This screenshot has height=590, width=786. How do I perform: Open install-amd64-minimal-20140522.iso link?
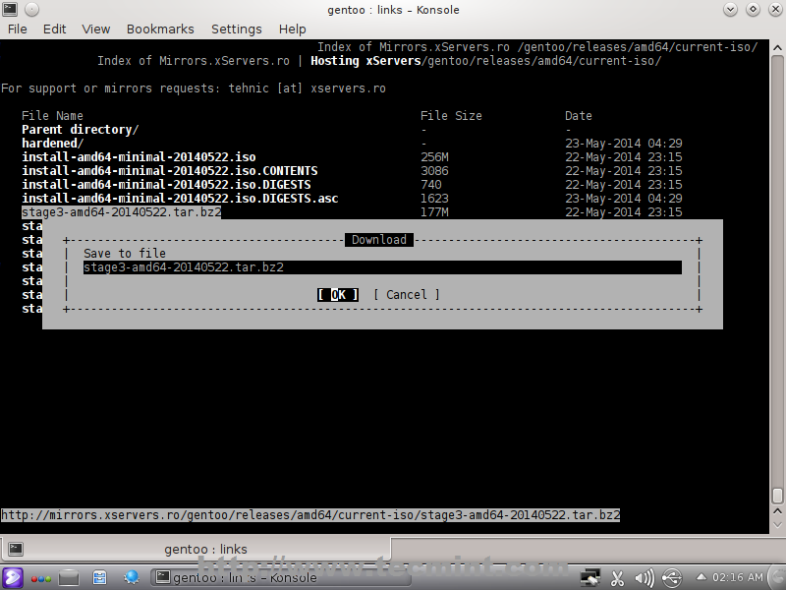[x=139, y=156]
